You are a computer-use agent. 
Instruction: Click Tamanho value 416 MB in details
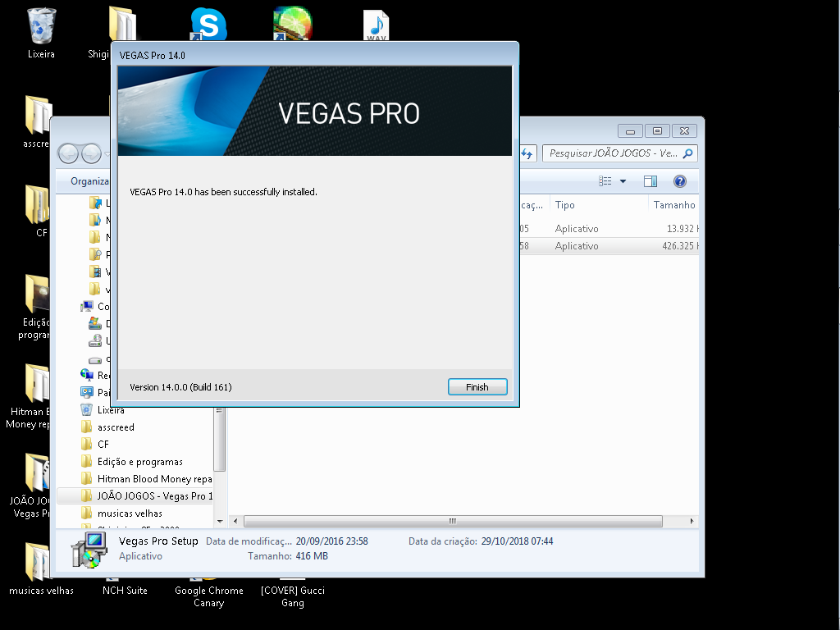[x=312, y=556]
